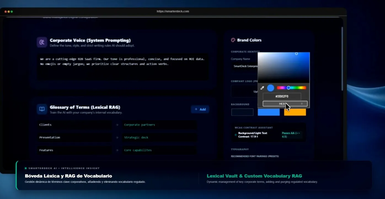Click inside the saturation gradient area
This screenshot has width=385, height=199.
pyautogui.click(x=284, y=67)
